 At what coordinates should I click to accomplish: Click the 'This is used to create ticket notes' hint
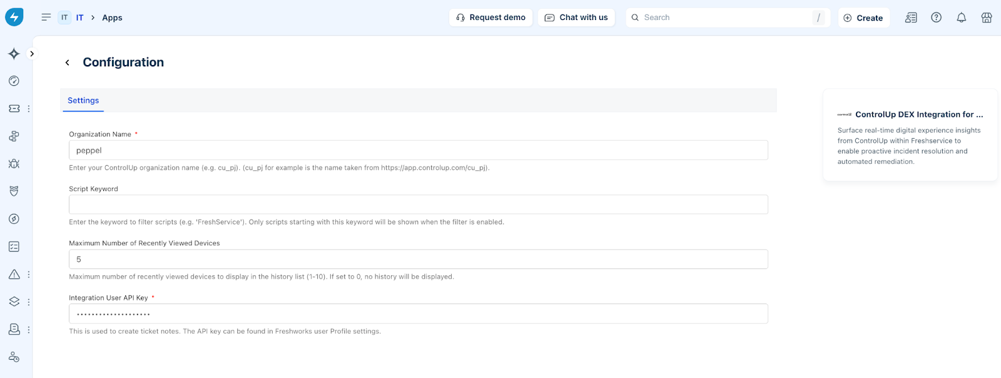pos(225,331)
